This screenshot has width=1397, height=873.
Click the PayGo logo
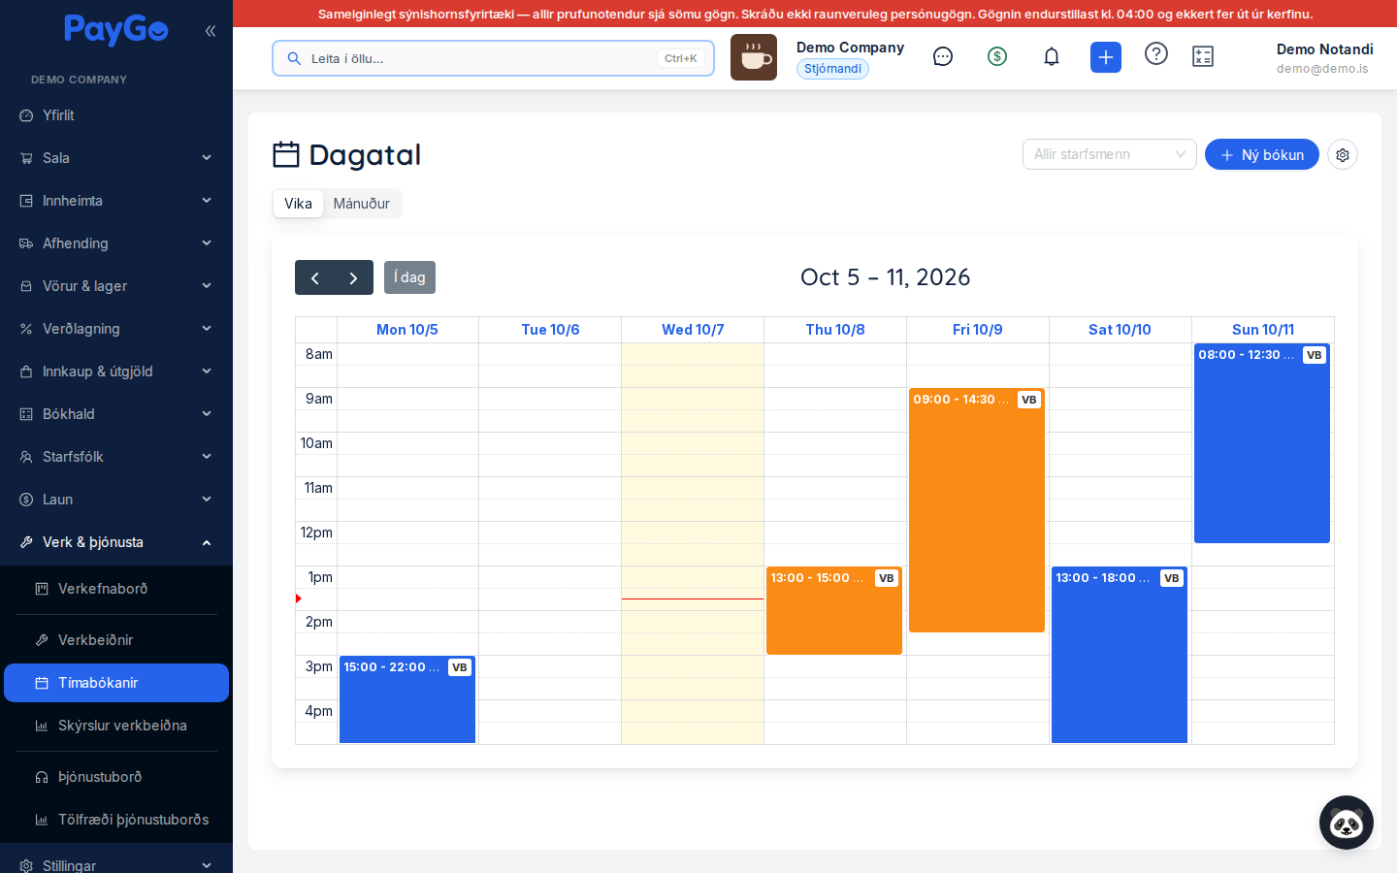(116, 30)
